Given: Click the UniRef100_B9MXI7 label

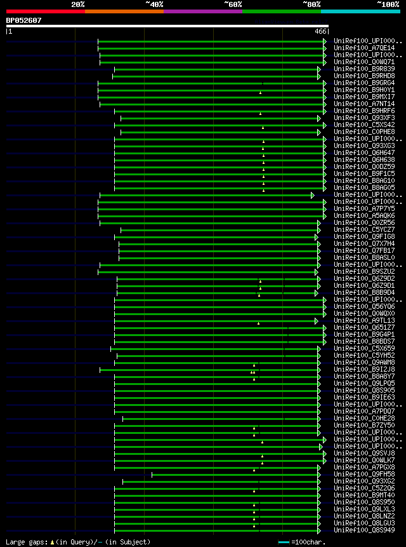Looking at the screenshot, I should point(364,97).
